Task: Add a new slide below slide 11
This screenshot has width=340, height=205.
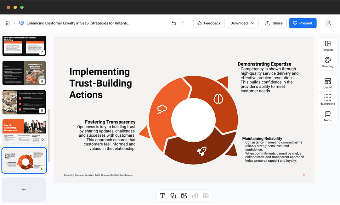Action: coord(24,189)
